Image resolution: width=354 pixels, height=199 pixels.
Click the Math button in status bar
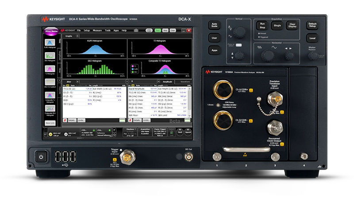pyautogui.click(x=180, y=132)
